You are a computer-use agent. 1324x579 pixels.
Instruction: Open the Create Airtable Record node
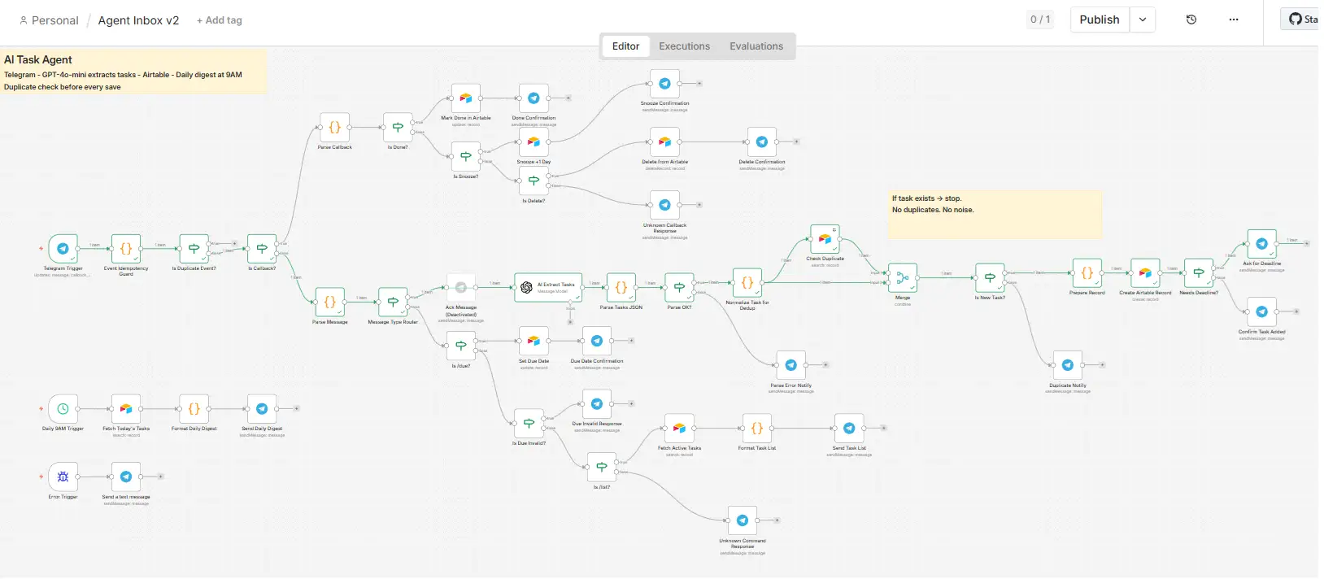(x=1145, y=273)
